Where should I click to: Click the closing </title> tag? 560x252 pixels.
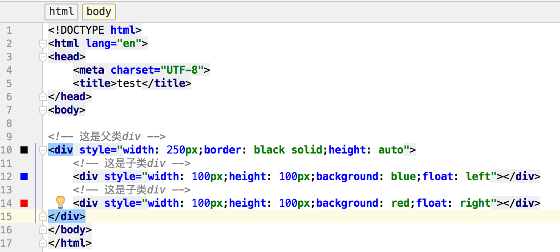[x=166, y=83]
